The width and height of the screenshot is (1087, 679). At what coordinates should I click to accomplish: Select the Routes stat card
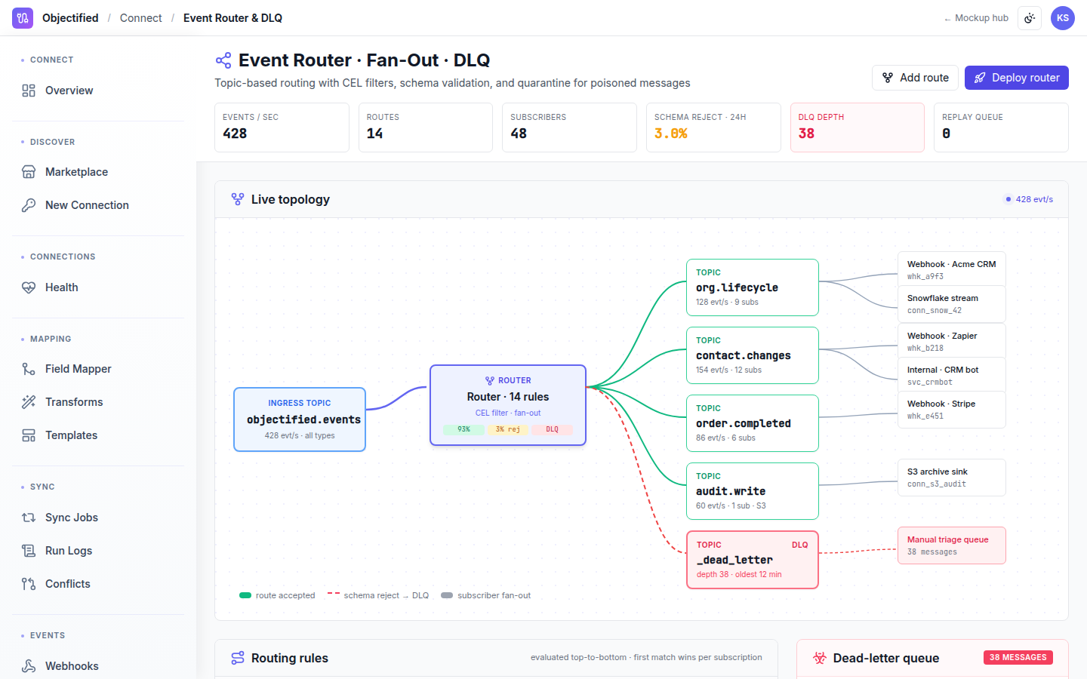coord(426,128)
